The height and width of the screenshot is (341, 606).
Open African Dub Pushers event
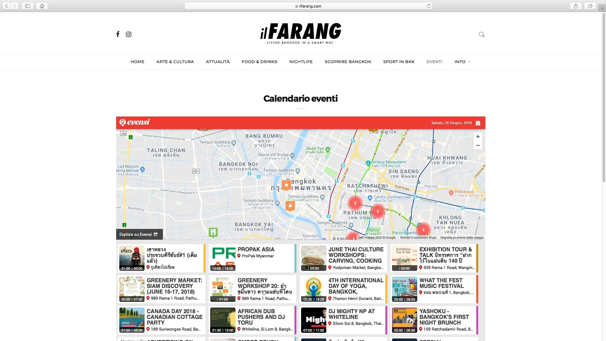pyautogui.click(x=252, y=320)
